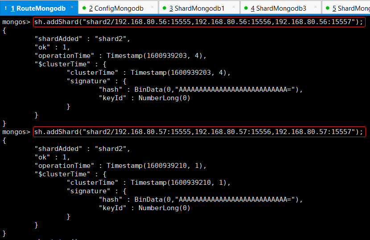Screen dimensions: 370x240
Task: Click the addShard command with 192.168.80.56
Action: pyautogui.click(x=199, y=22)
